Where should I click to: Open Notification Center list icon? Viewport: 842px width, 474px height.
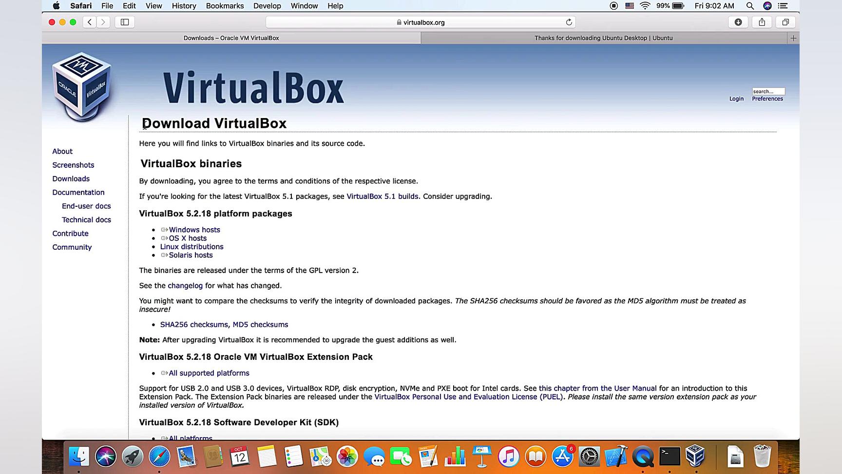(x=783, y=6)
